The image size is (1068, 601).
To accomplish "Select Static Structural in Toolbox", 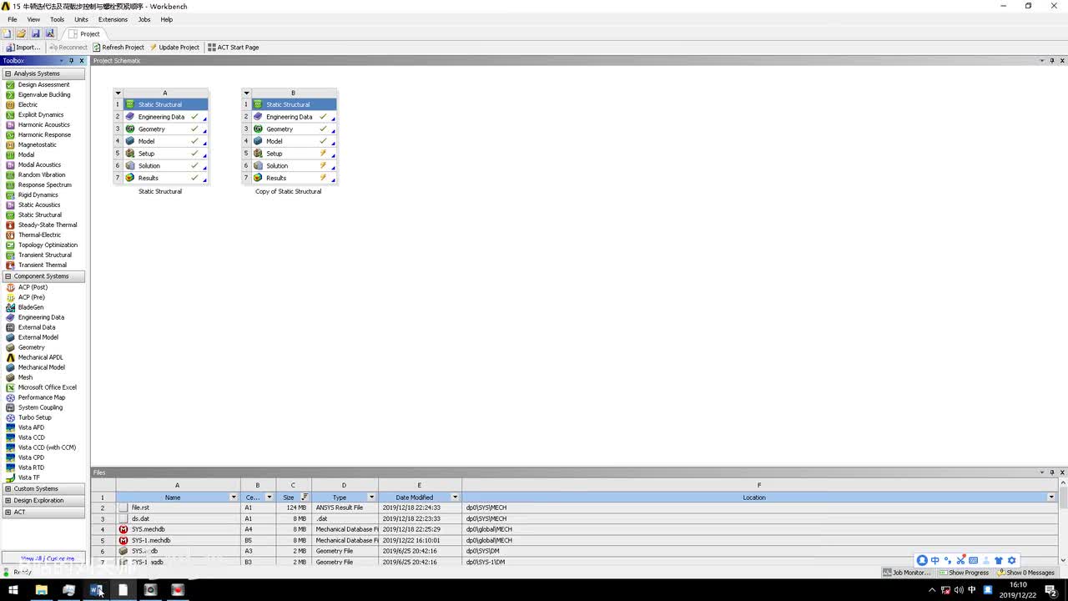I will (39, 215).
